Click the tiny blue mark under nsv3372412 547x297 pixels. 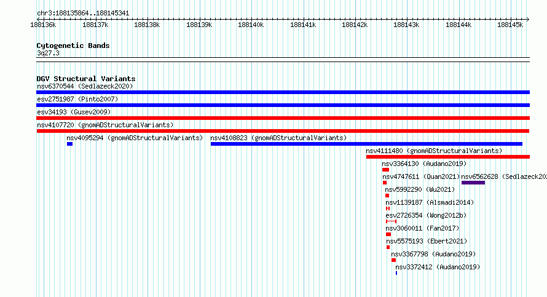click(x=396, y=273)
